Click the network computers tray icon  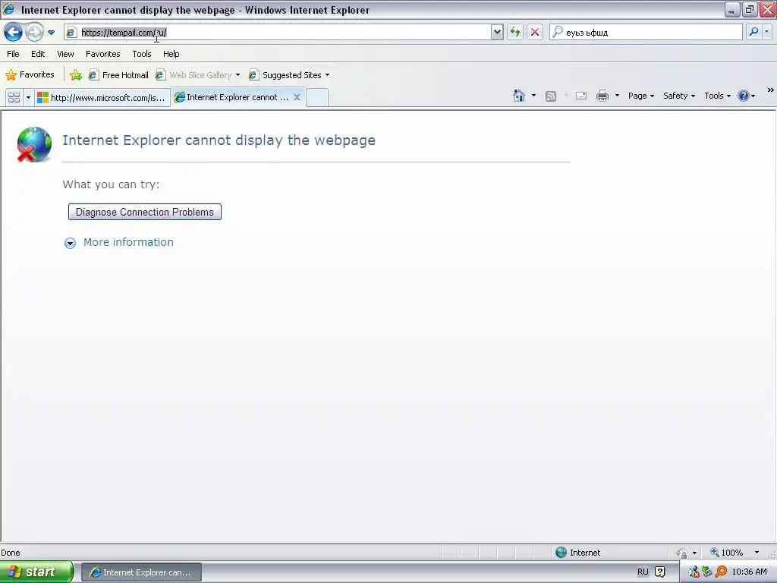694,572
